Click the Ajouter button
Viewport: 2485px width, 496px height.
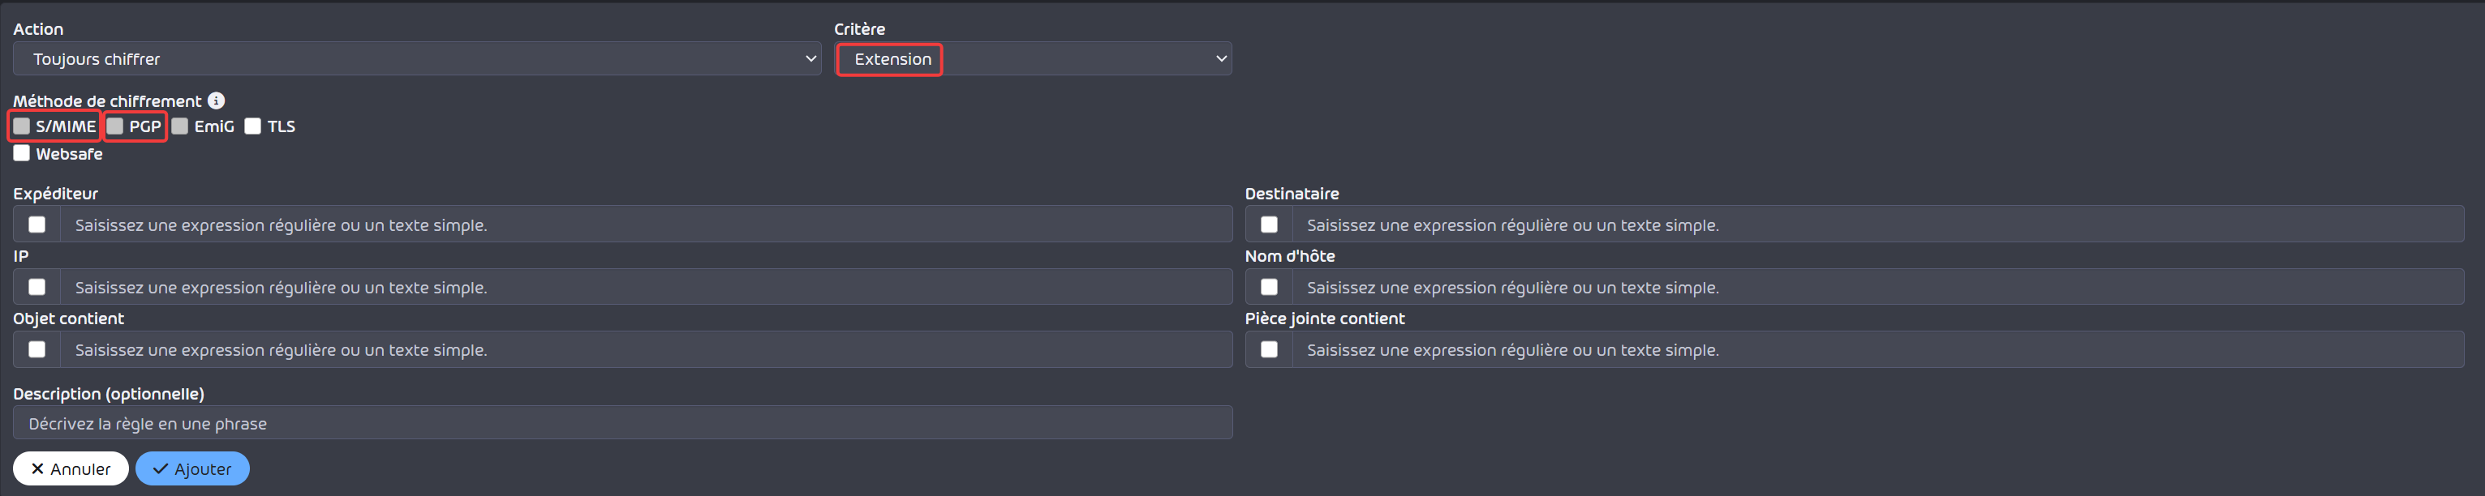coord(192,469)
